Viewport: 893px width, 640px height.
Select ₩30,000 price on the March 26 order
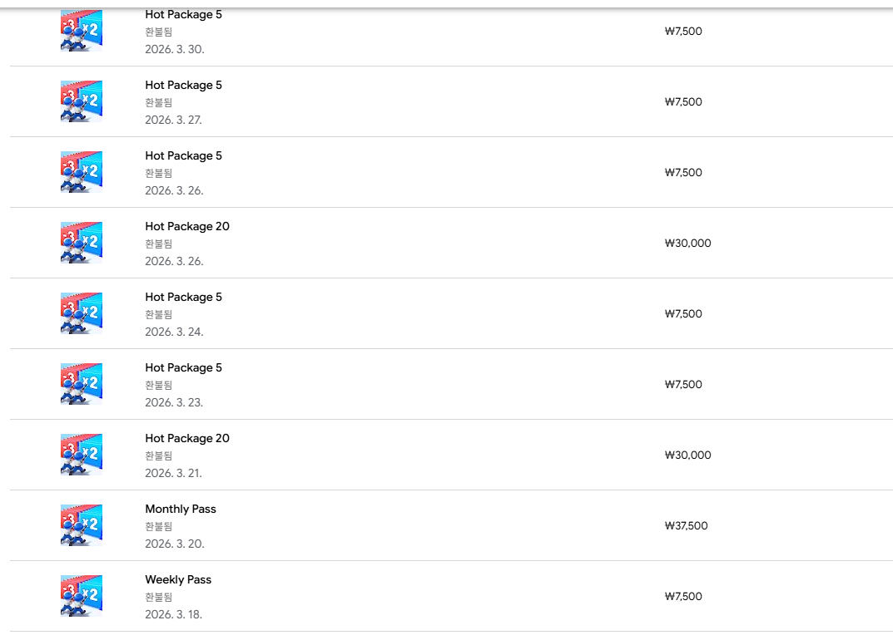coord(688,243)
